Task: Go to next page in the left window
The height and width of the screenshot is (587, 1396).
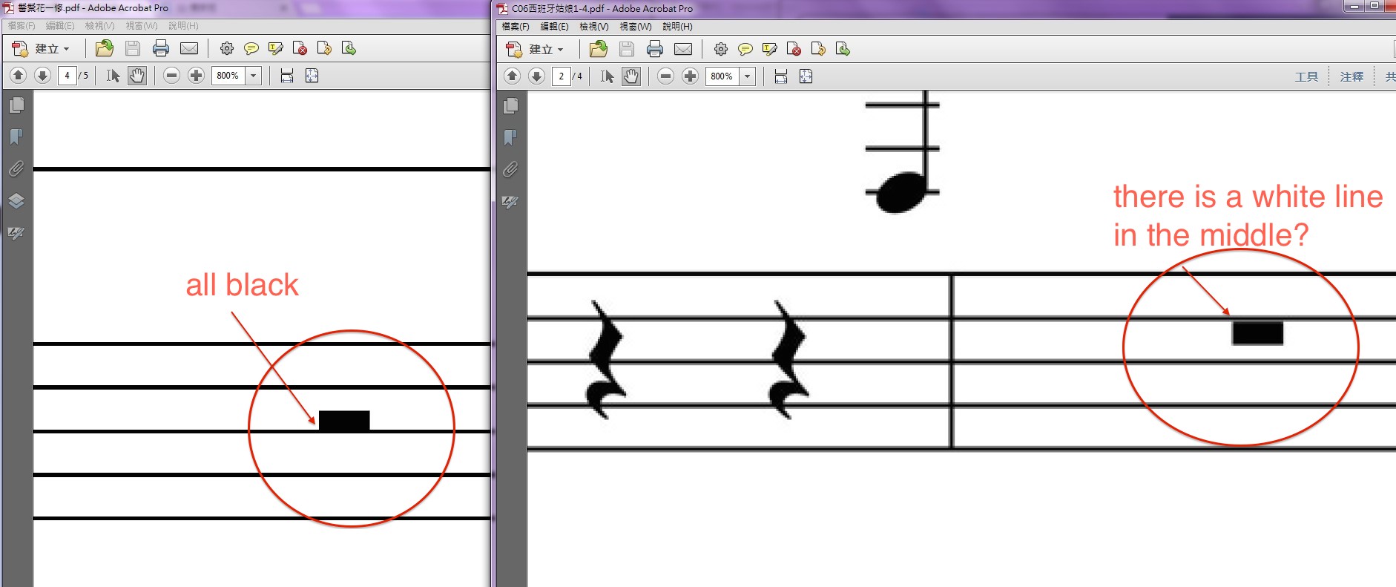Action: tap(42, 76)
